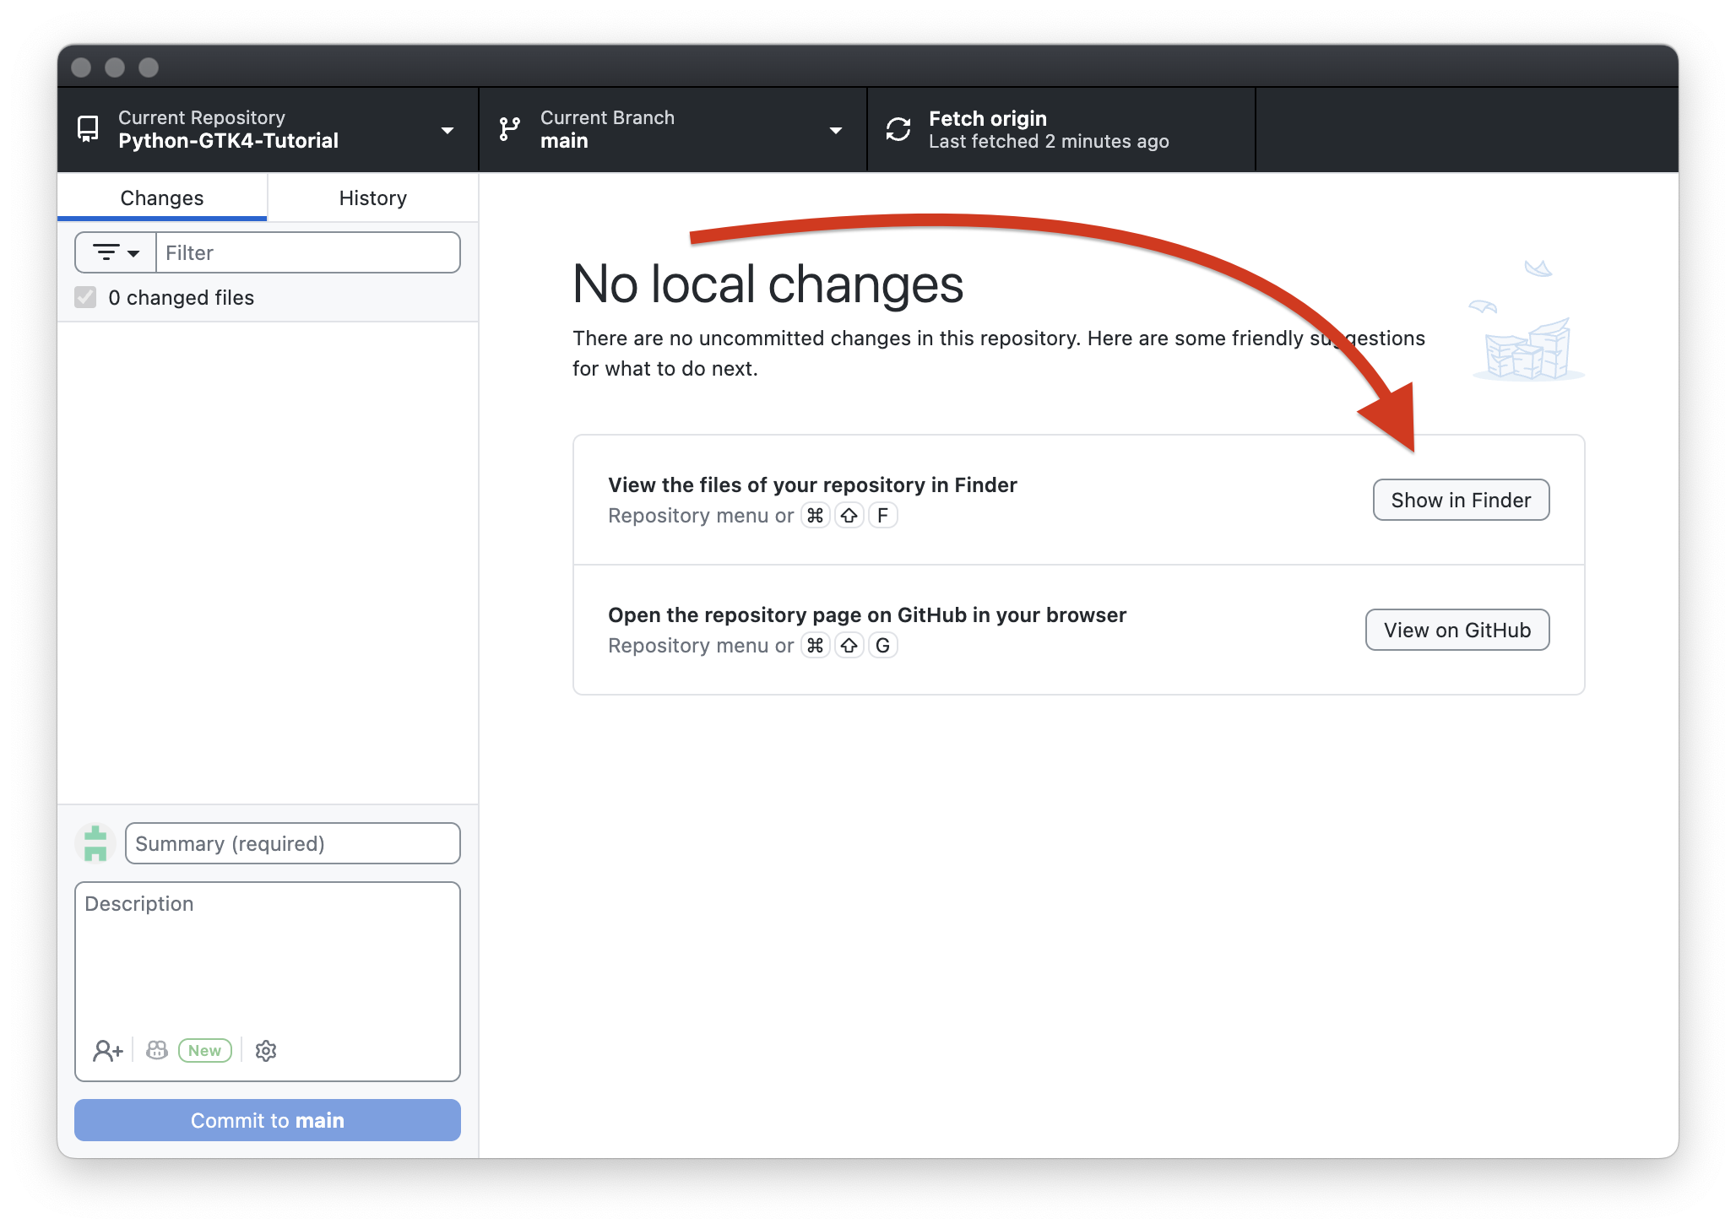Click the View on GitHub button
Screen dimensions: 1736x1229
click(x=1457, y=630)
